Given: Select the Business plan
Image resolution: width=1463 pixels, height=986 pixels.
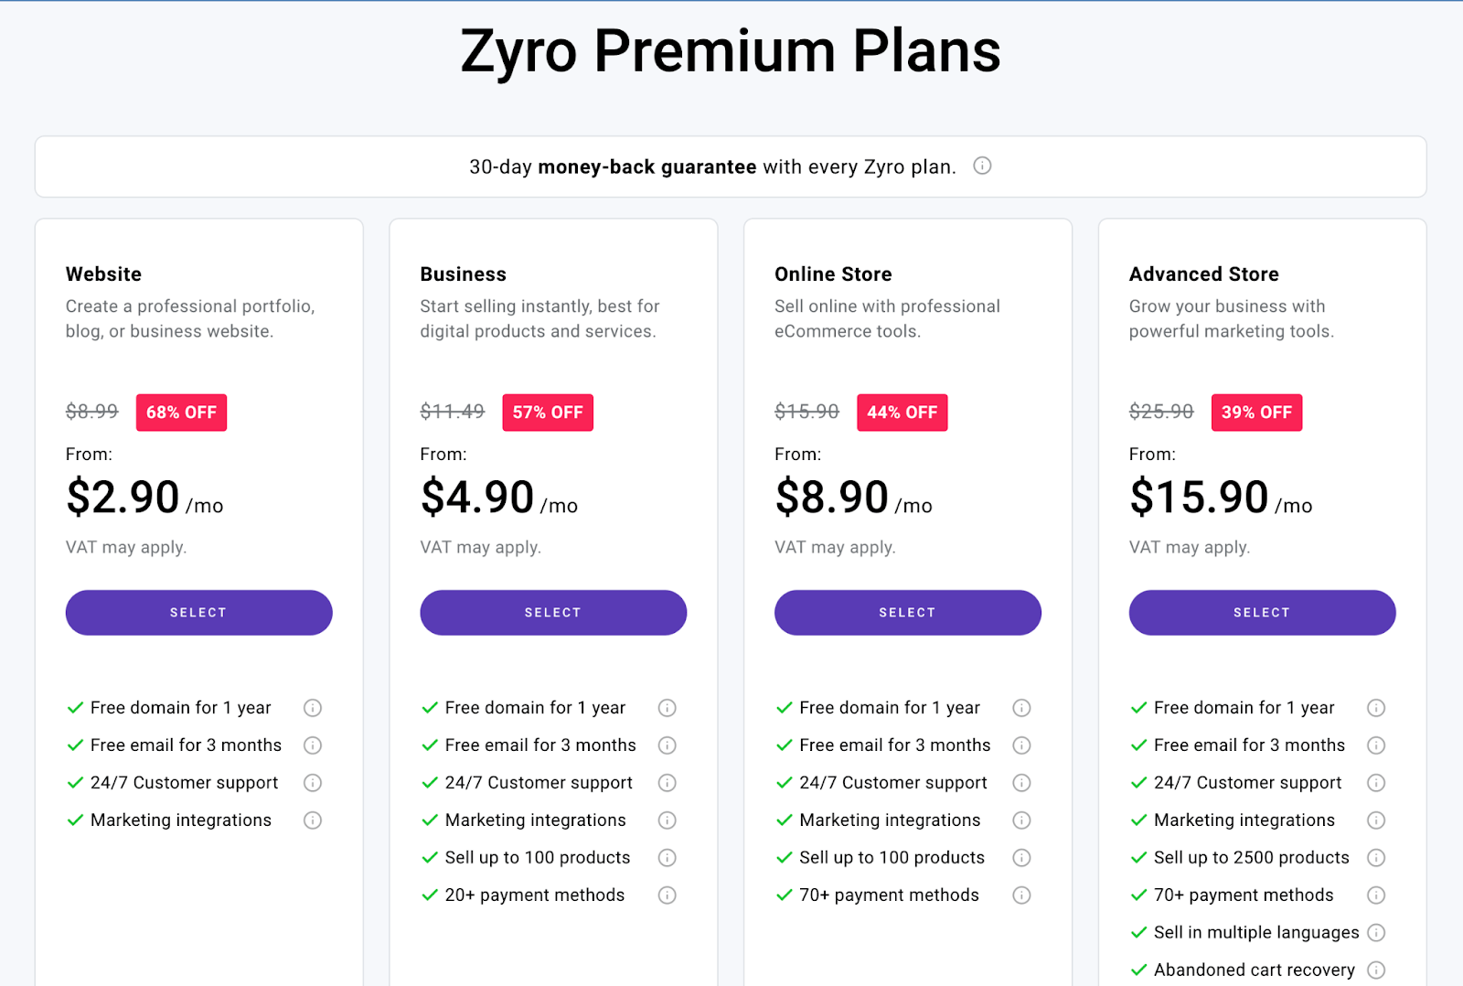Looking at the screenshot, I should click(552, 612).
